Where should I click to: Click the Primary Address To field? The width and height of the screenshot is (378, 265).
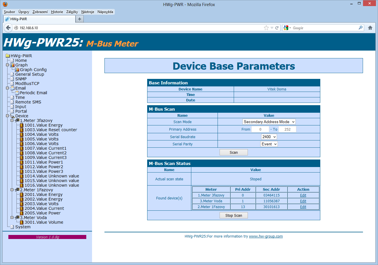287,129
